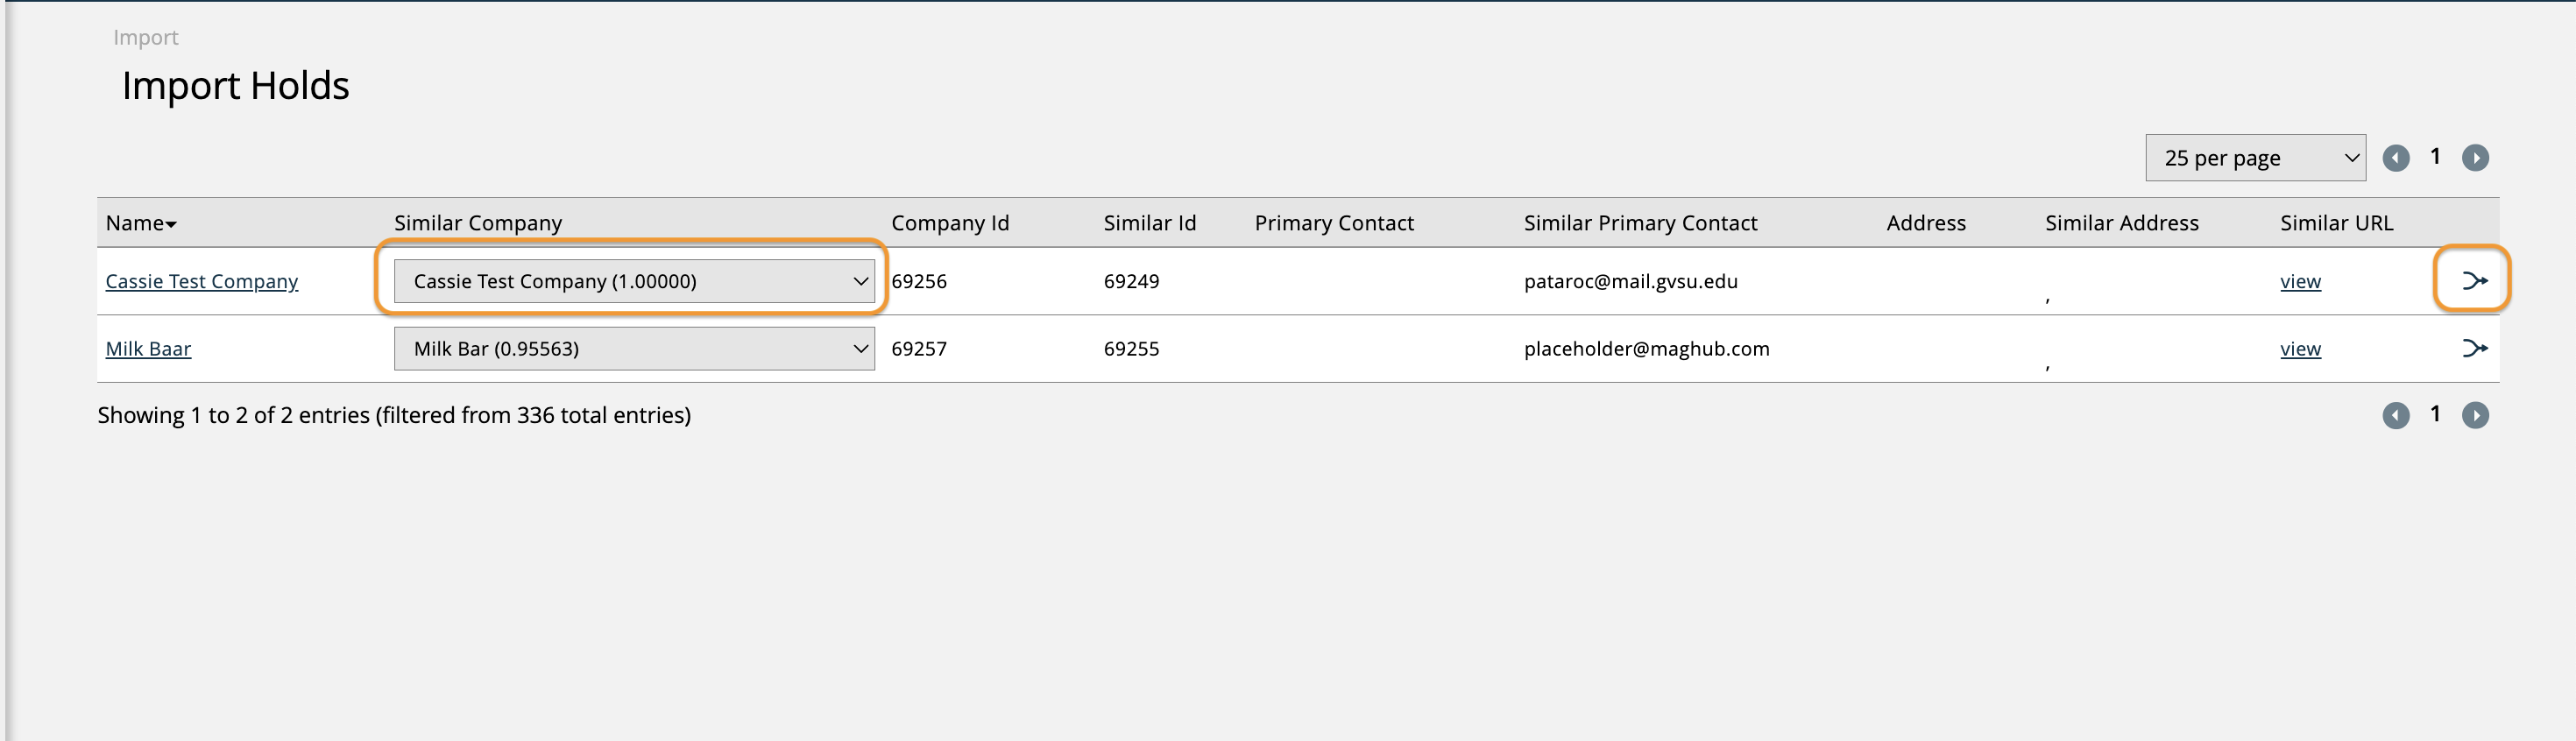Click bottom previous page arrow
This screenshot has height=741, width=2576.
pos(2395,415)
